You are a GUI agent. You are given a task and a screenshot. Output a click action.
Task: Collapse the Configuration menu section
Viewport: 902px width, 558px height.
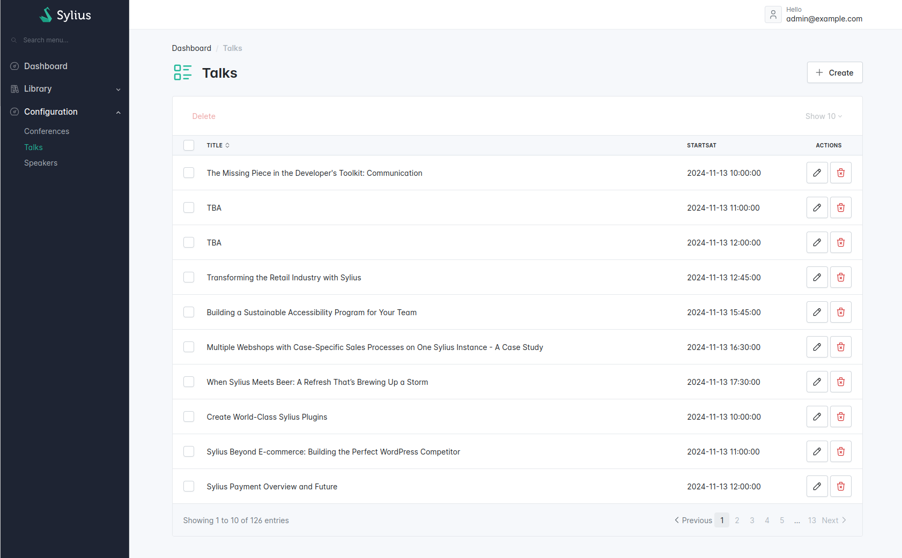tap(65, 111)
